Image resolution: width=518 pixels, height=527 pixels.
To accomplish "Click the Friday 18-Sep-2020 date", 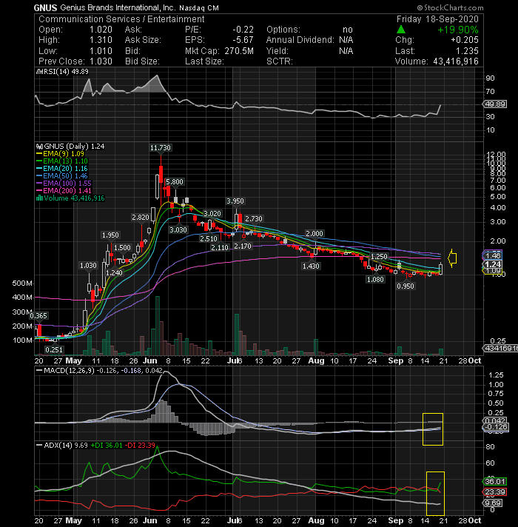I will click(437, 19).
